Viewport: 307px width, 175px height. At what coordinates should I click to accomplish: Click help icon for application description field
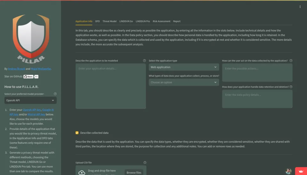144,61
